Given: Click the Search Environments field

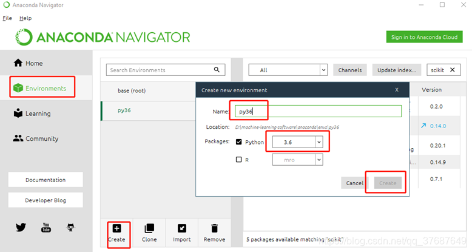Looking at the screenshot, I should [165, 70].
